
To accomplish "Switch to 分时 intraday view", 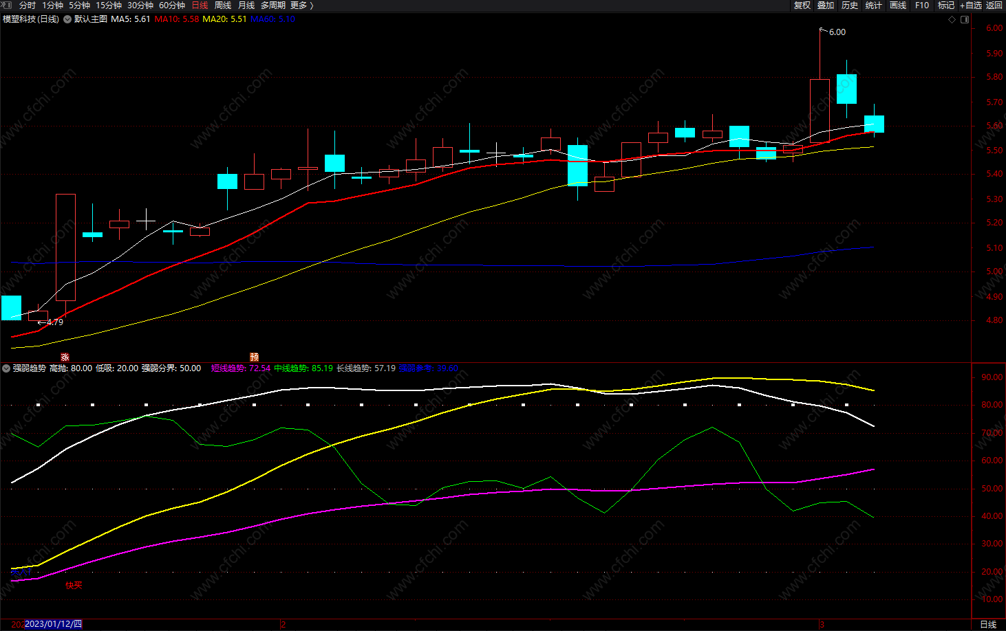I will point(28,5).
